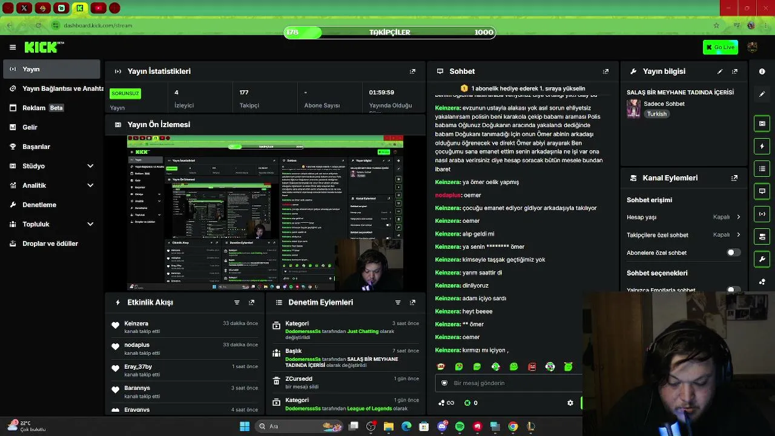Toggle the lightning activity widget in the right toolbar
775x436 pixels.
[x=762, y=146]
